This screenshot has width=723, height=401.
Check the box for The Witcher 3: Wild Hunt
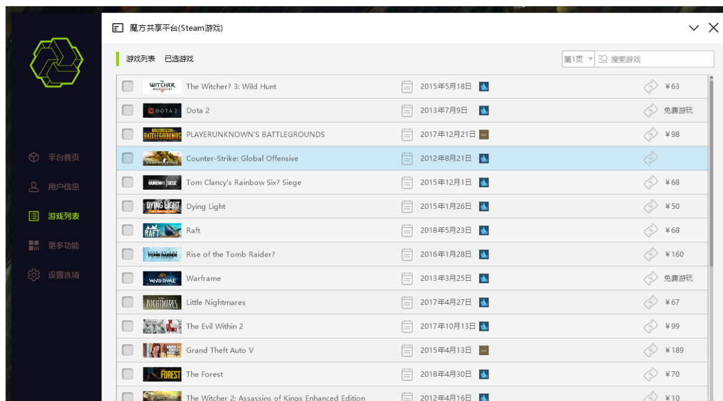click(128, 87)
